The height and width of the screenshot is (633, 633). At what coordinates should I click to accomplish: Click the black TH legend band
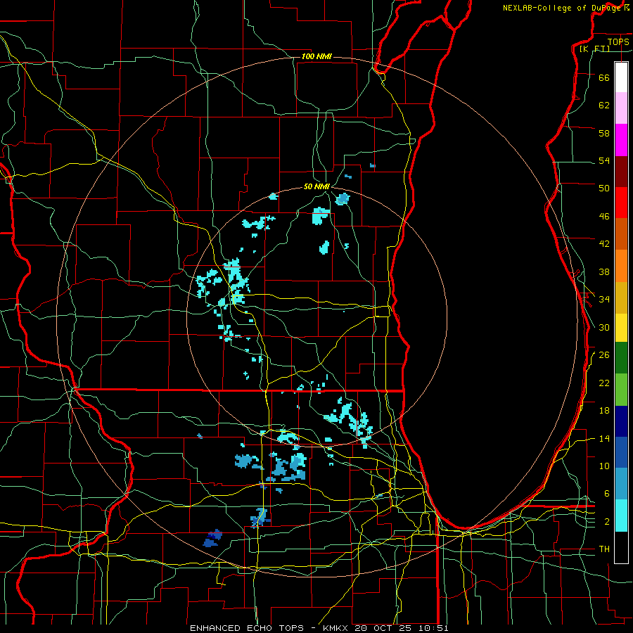click(621, 547)
